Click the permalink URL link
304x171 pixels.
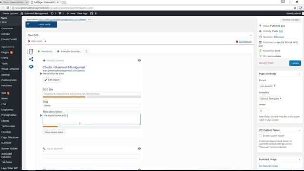62,19
